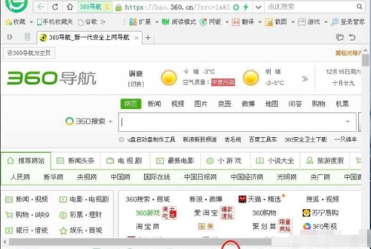Select the 视频 search tab

click(178, 104)
